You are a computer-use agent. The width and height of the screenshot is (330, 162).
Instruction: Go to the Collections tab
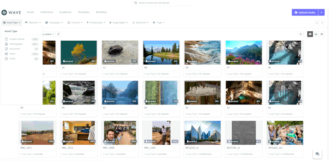[47, 12]
